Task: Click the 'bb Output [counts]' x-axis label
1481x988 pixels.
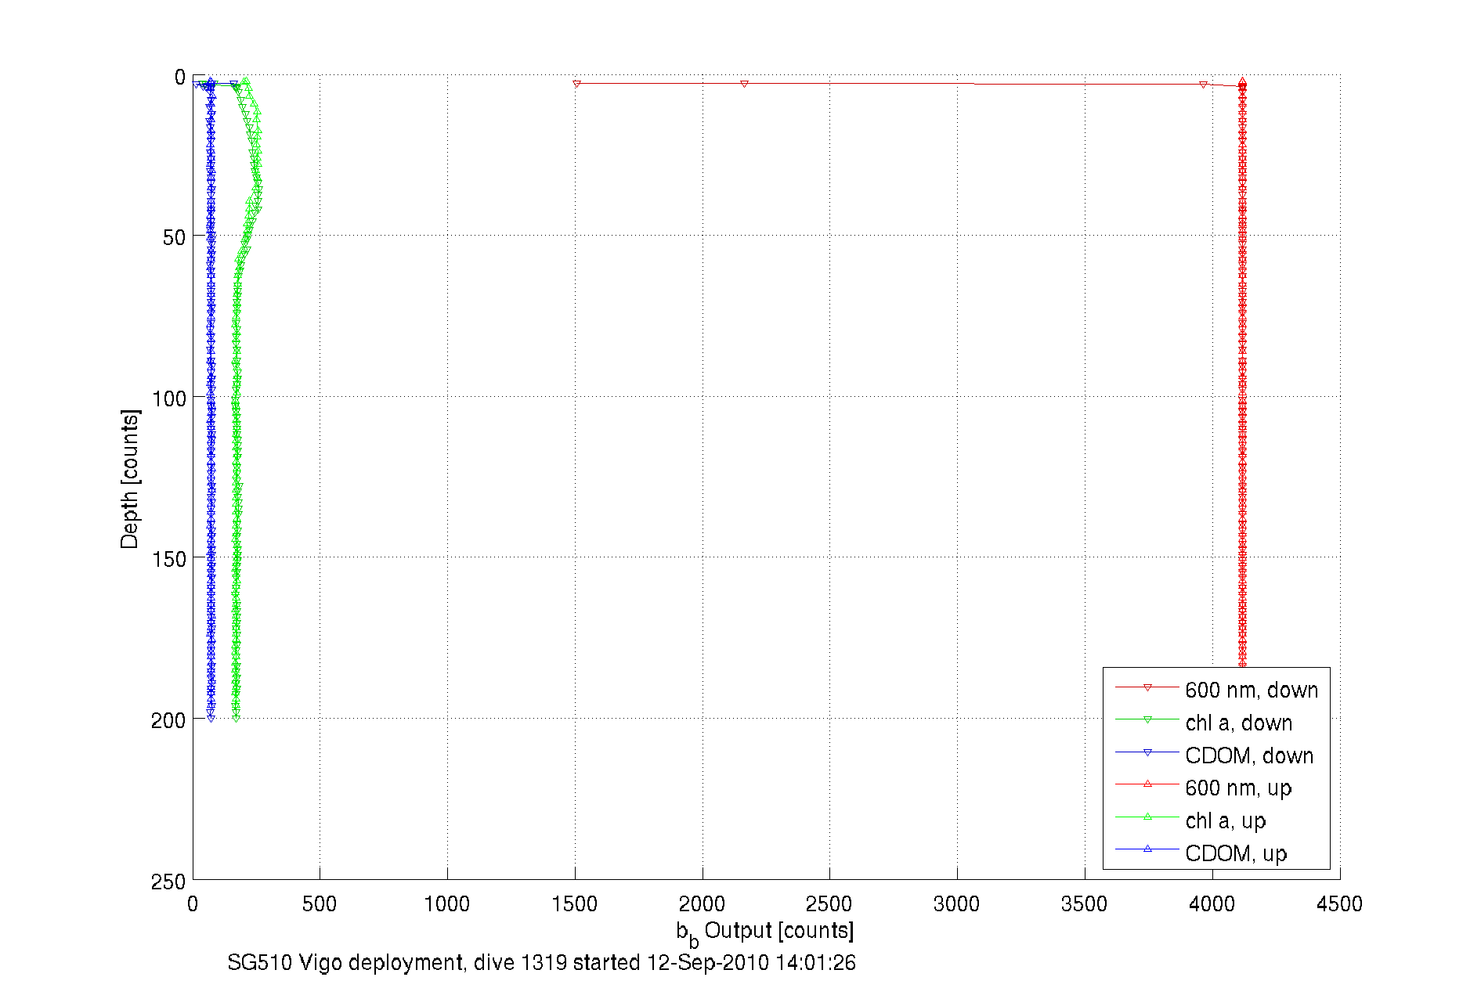Action: (765, 932)
